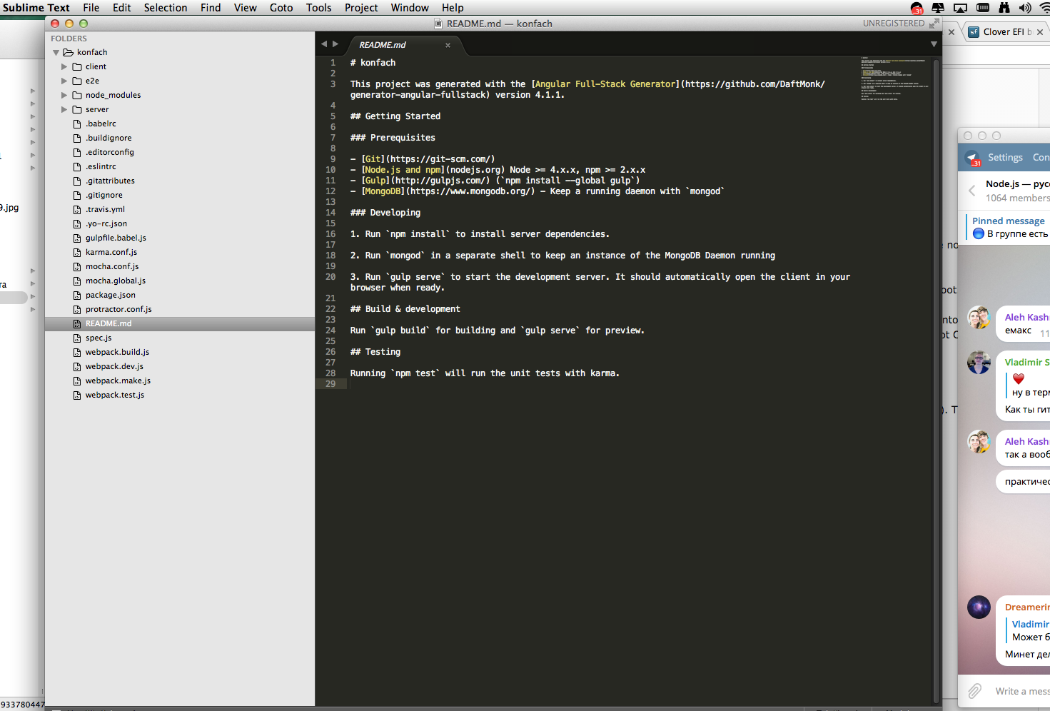Collapse the konfach root folder
Image resolution: width=1050 pixels, height=711 pixels.
point(56,53)
